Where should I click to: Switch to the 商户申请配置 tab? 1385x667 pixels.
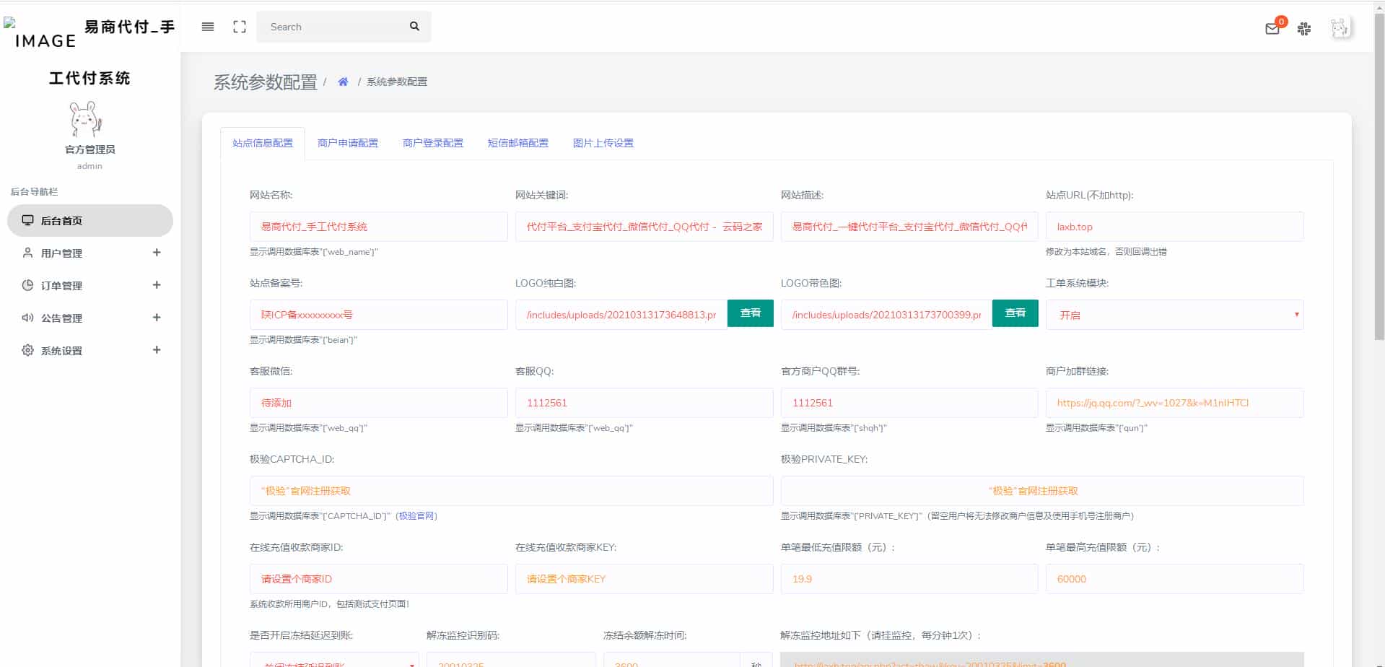[348, 143]
